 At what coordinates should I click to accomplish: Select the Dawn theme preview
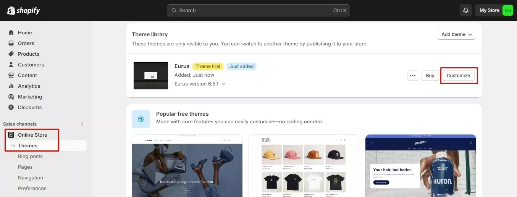click(187, 166)
